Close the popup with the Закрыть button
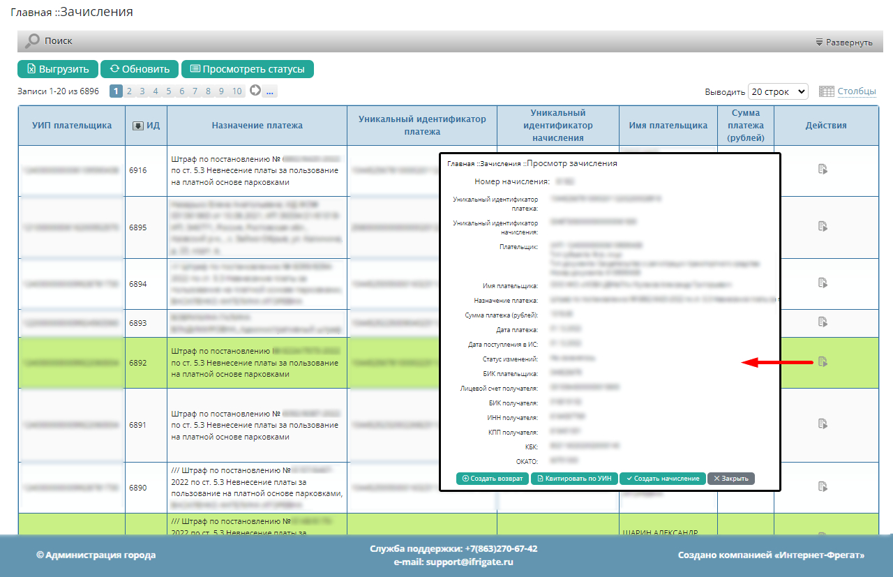This screenshot has width=893, height=577. pos(730,479)
